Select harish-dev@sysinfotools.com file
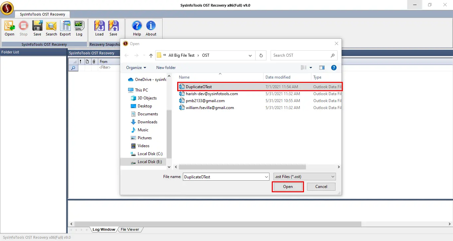This screenshot has width=453, height=241. (x=260, y=94)
